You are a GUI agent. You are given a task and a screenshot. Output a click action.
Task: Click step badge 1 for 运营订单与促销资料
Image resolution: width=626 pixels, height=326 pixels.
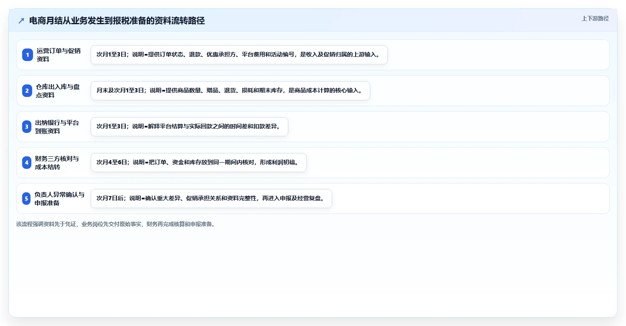27,55
